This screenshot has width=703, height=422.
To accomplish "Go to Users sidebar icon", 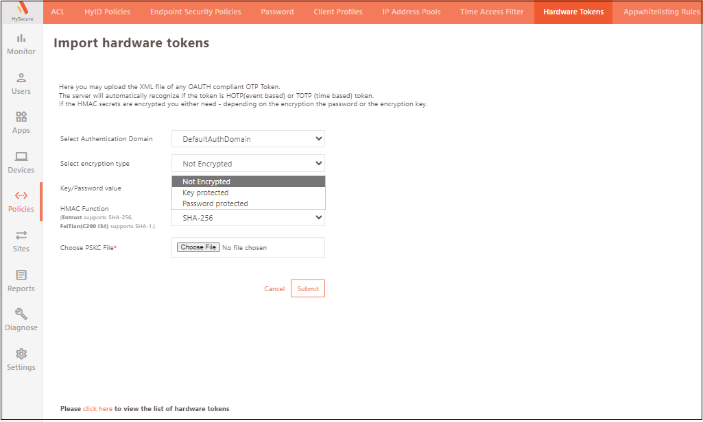I will [21, 78].
